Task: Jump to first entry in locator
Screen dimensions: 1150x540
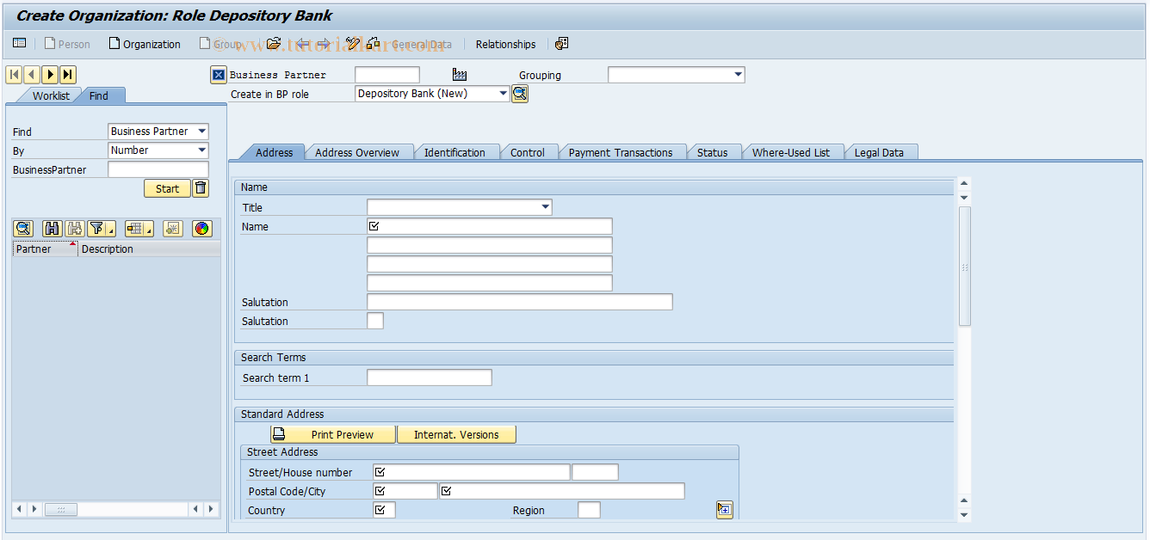Action: (x=15, y=75)
